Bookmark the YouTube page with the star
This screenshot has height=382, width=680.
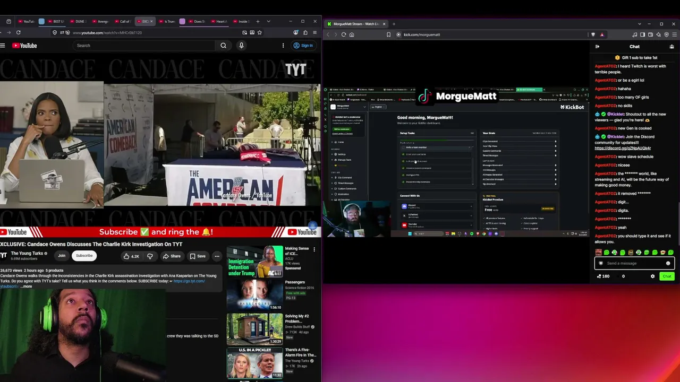[259, 32]
